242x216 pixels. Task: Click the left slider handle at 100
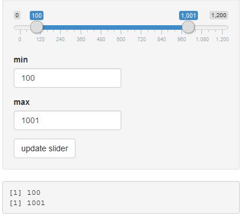coord(37,27)
